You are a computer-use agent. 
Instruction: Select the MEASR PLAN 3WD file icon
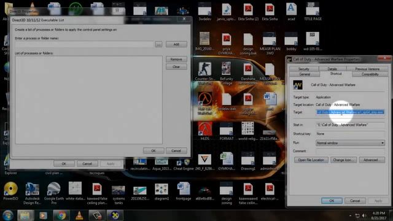point(270,44)
